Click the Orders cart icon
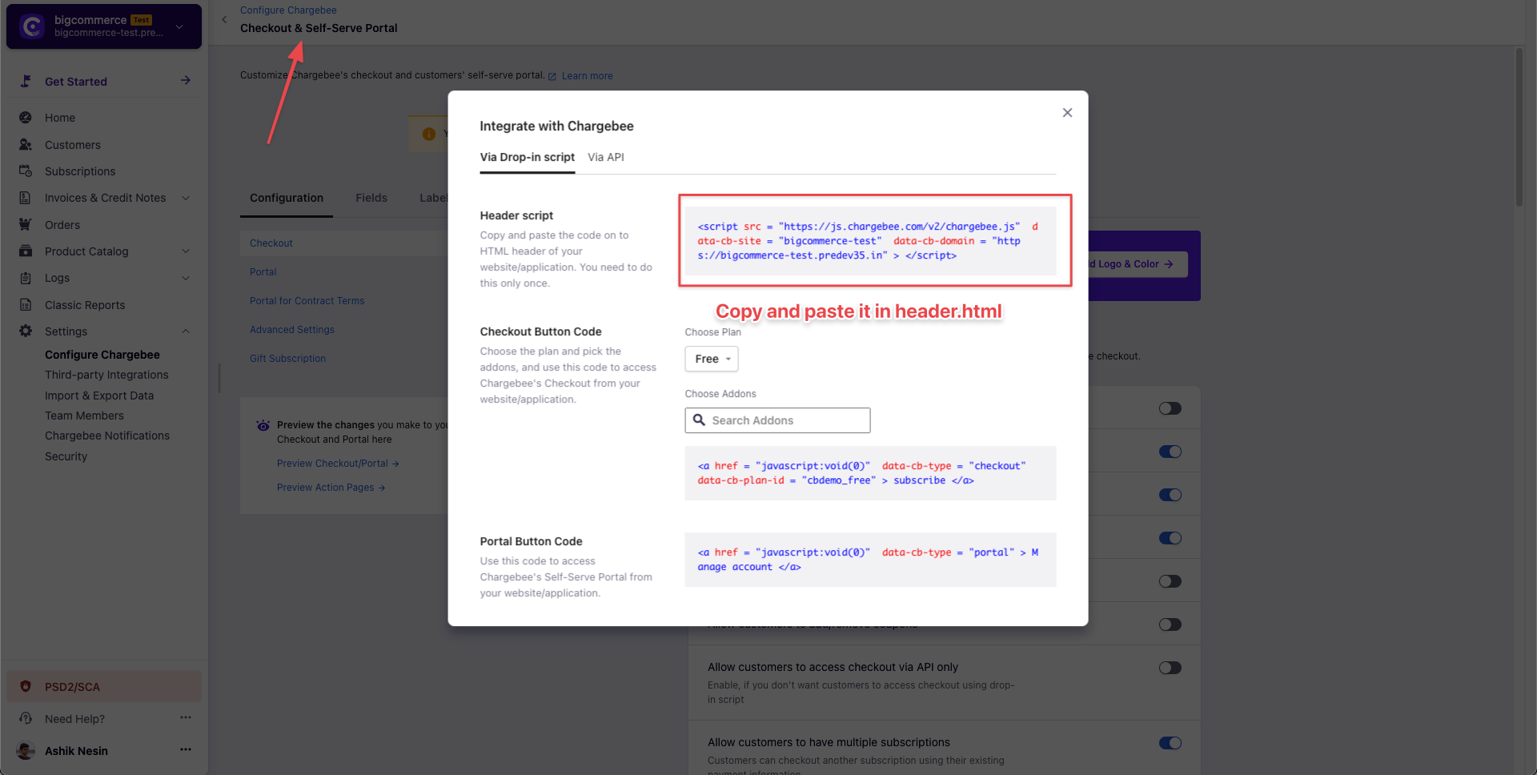 tap(26, 225)
